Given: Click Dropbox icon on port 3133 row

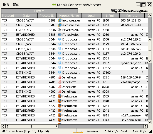Looking at the screenshot, I should click(x=60, y=49).
